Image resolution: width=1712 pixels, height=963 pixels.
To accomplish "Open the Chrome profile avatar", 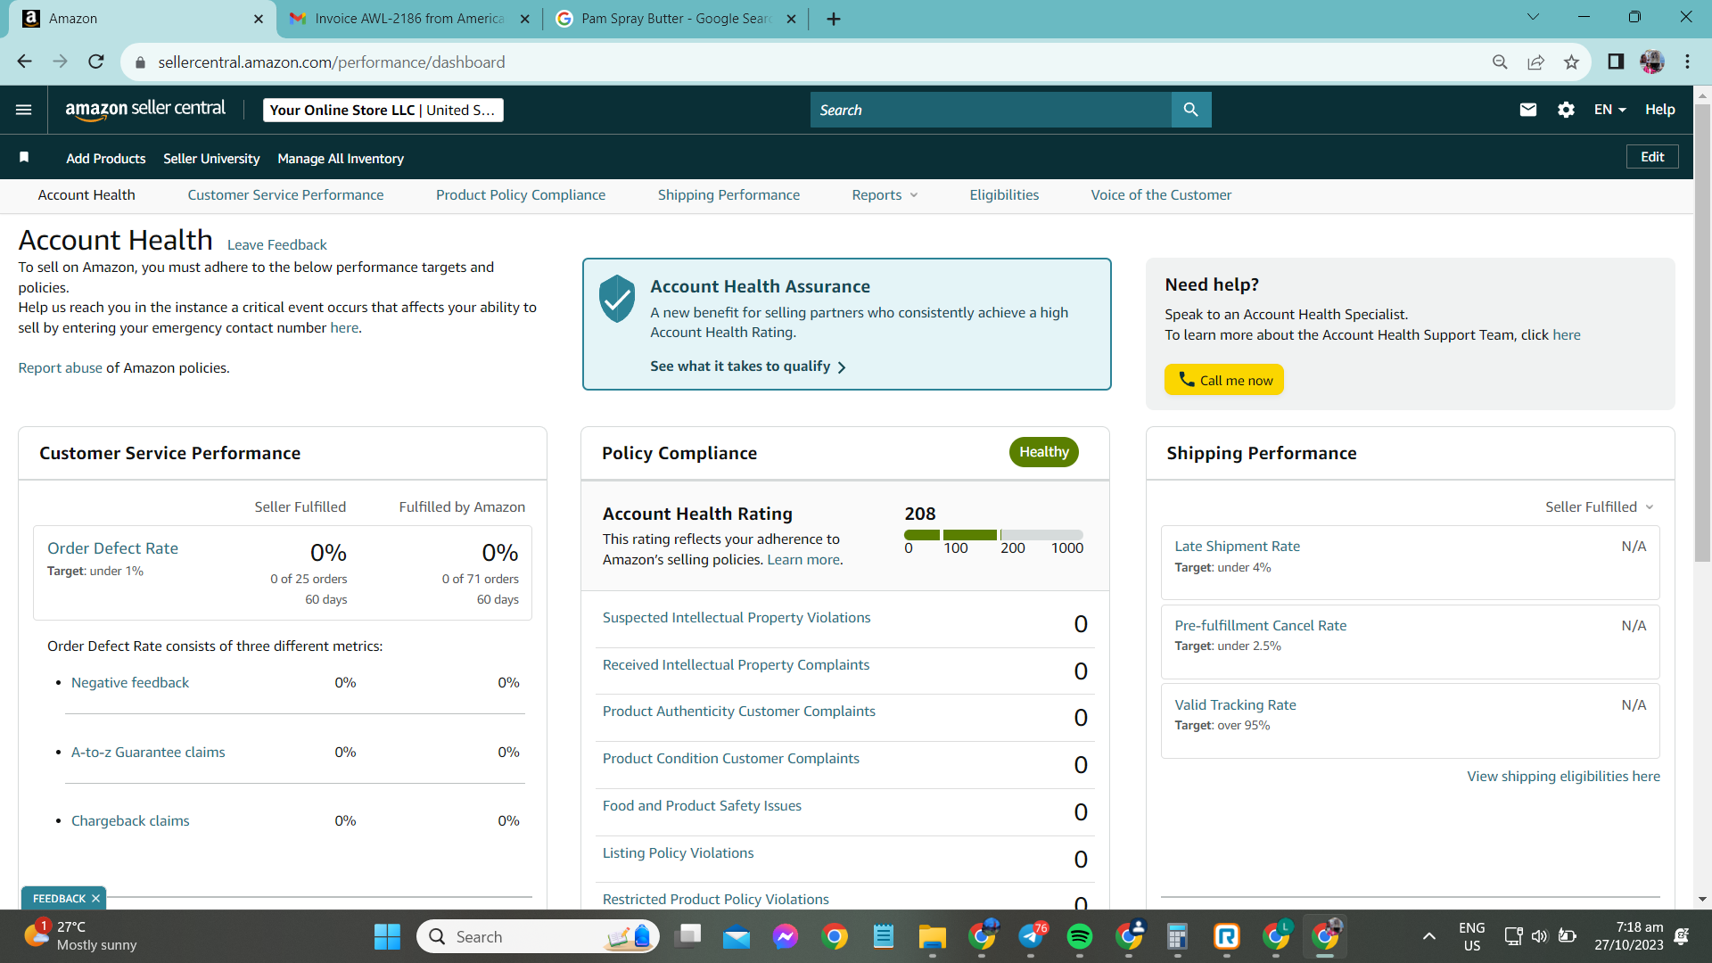I will tap(1651, 62).
